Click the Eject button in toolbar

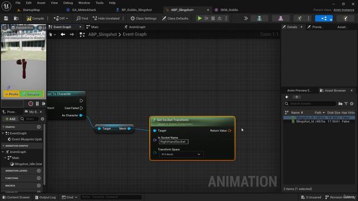(x=219, y=18)
